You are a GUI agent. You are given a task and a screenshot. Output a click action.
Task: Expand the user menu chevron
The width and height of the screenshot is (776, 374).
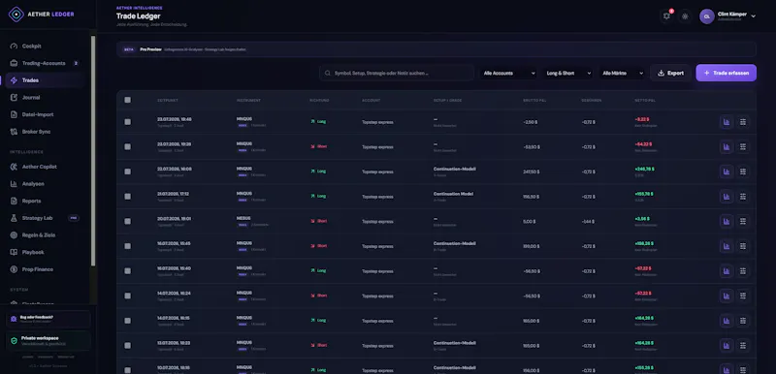pos(754,16)
